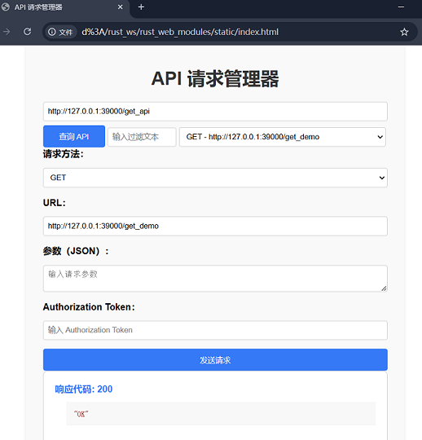Click the 参数 (JSON) label

[x=76, y=251]
